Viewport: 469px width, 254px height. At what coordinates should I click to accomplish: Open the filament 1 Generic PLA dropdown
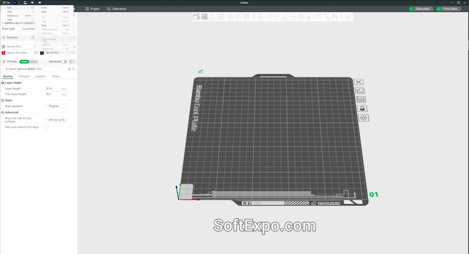(x=20, y=47)
